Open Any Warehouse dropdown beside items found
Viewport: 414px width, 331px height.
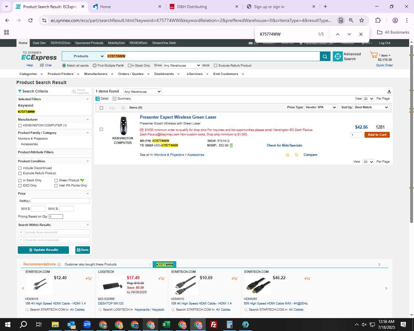point(142,92)
